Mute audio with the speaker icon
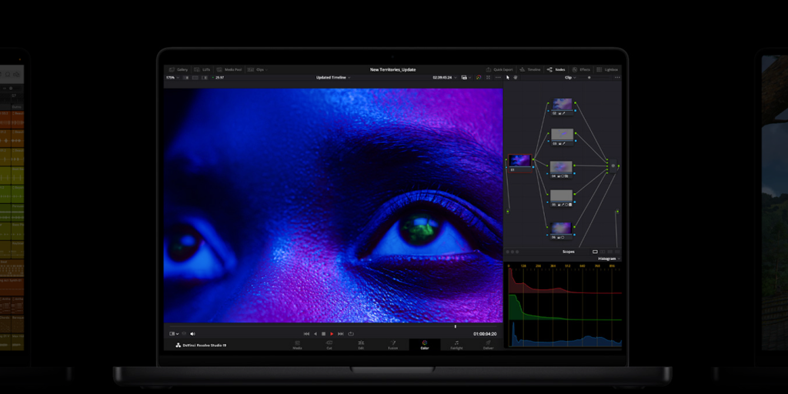 pyautogui.click(x=192, y=334)
